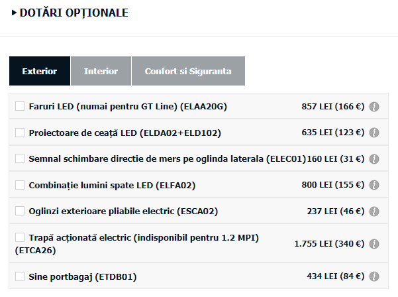Select Combinație lumini spate LED checkbox
Screen dimensions: 398x297
pyautogui.click(x=20, y=185)
